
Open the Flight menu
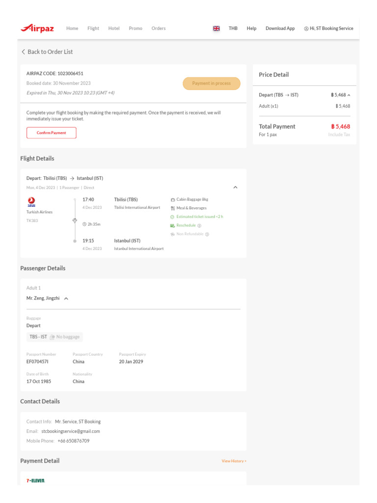93,28
